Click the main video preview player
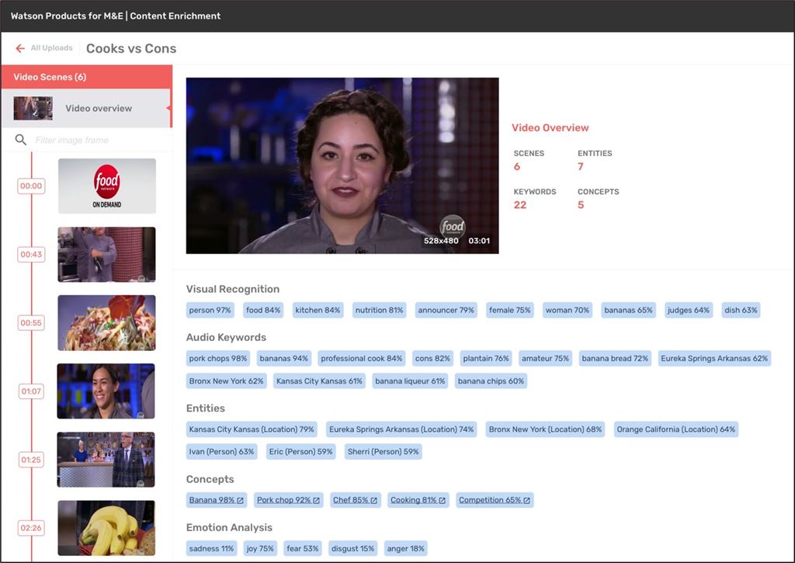 (x=342, y=165)
